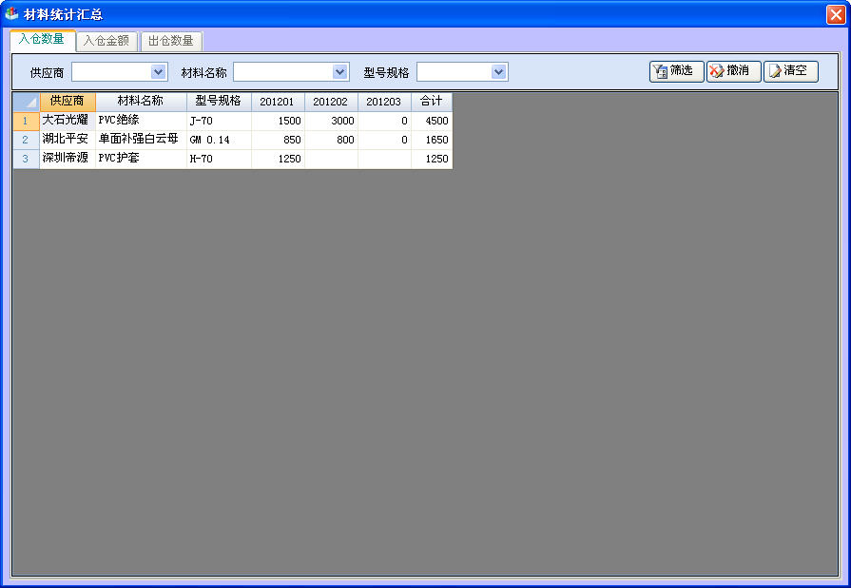This screenshot has width=851, height=588.
Task: Select the 201202 column header
Action: pyautogui.click(x=331, y=102)
